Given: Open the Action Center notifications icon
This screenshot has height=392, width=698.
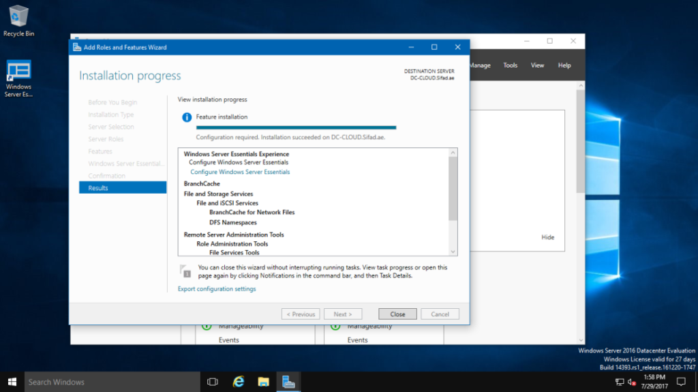Looking at the screenshot, I should click(x=681, y=382).
